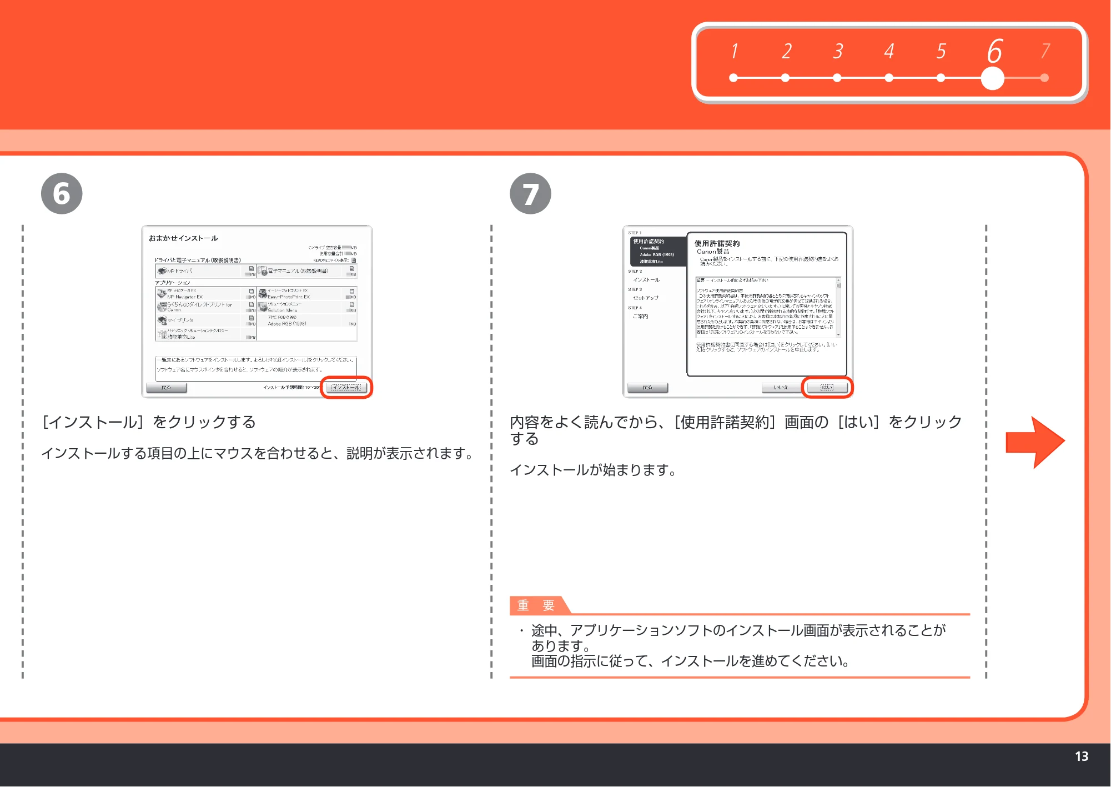The image size is (1111, 787).
Task: Open the readme icon in MP ドライバ row
Action: 252,269
